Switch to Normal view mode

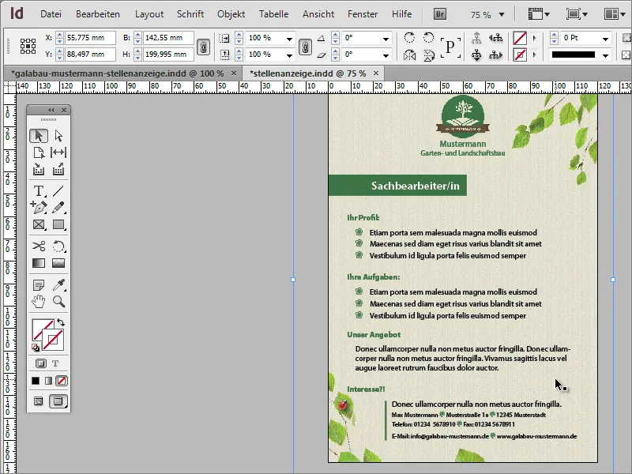38,401
